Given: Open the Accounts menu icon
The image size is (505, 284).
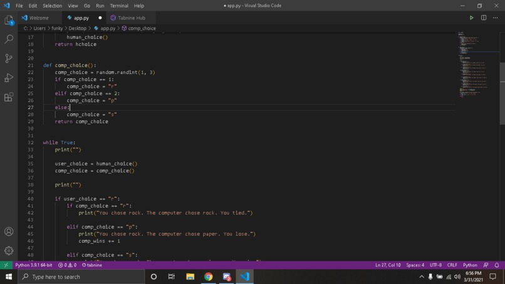Looking at the screenshot, I should 9,231.
